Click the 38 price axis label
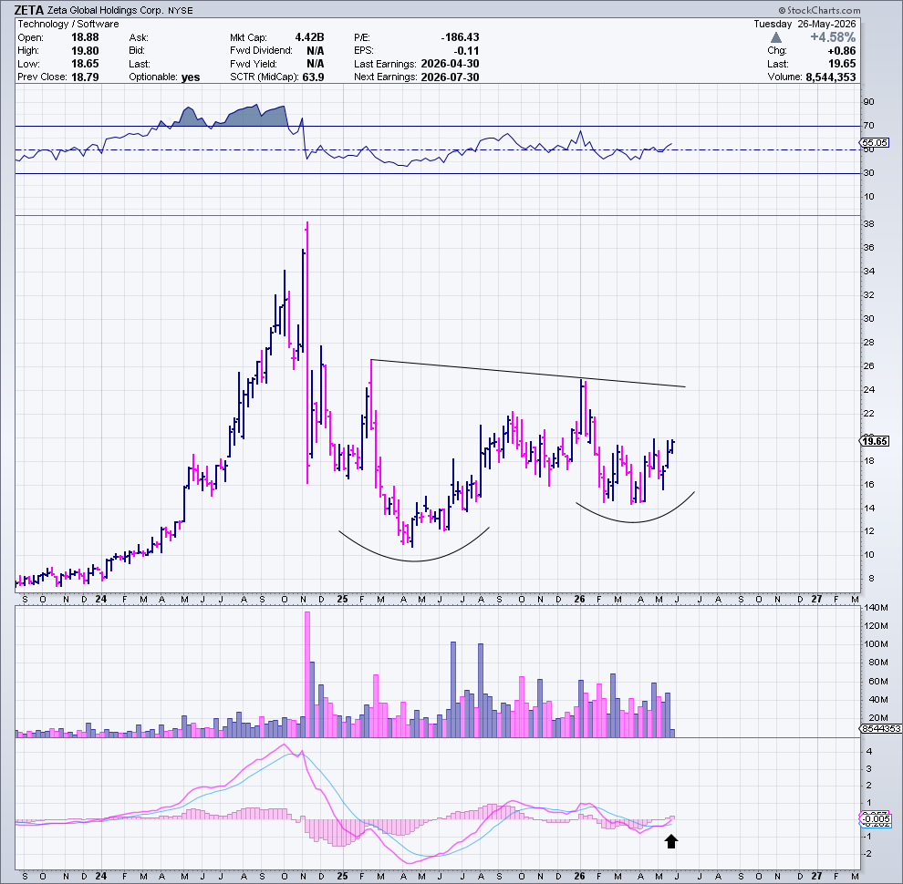This screenshot has width=903, height=884. [x=868, y=224]
